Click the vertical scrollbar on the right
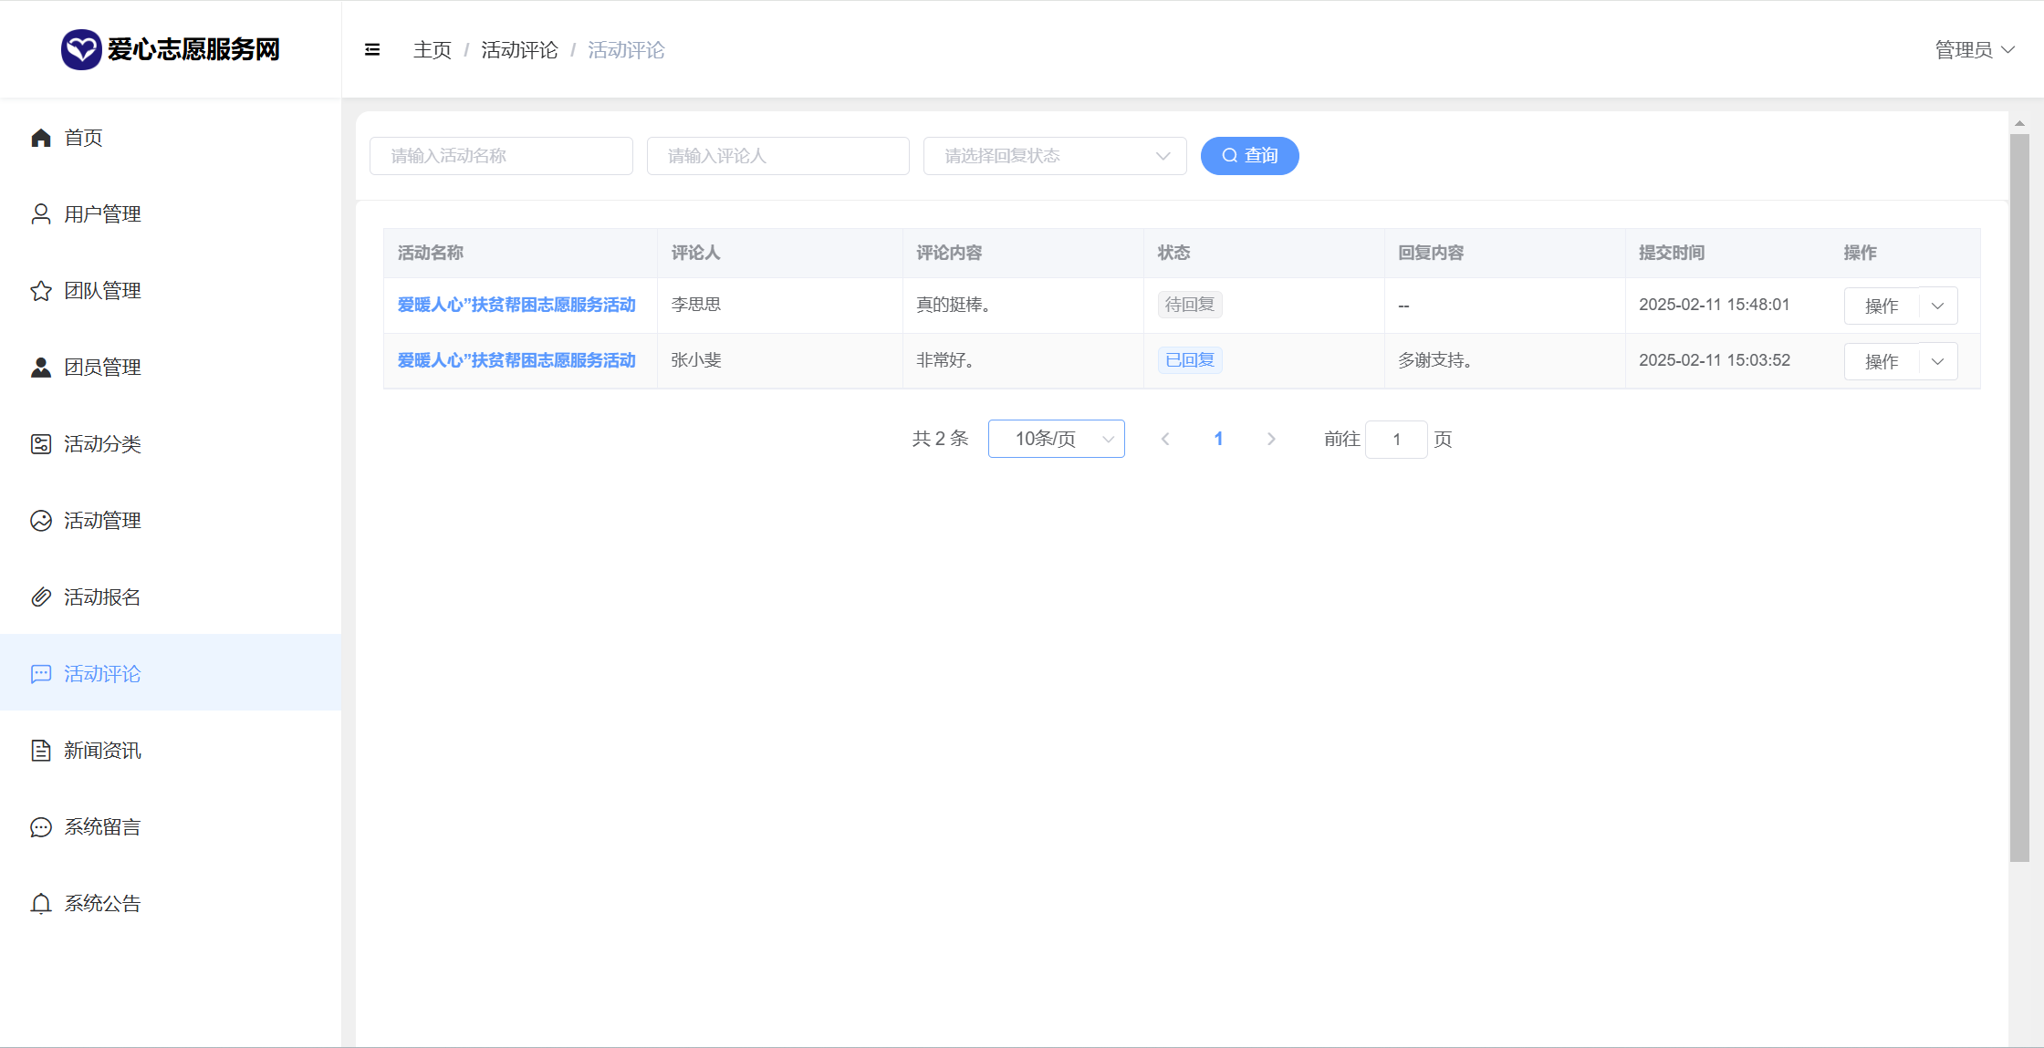This screenshot has width=2044, height=1048. point(2019,497)
